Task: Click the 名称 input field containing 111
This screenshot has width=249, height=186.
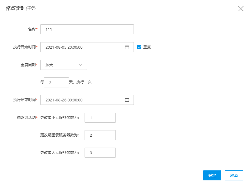Action: pyautogui.click(x=87, y=29)
